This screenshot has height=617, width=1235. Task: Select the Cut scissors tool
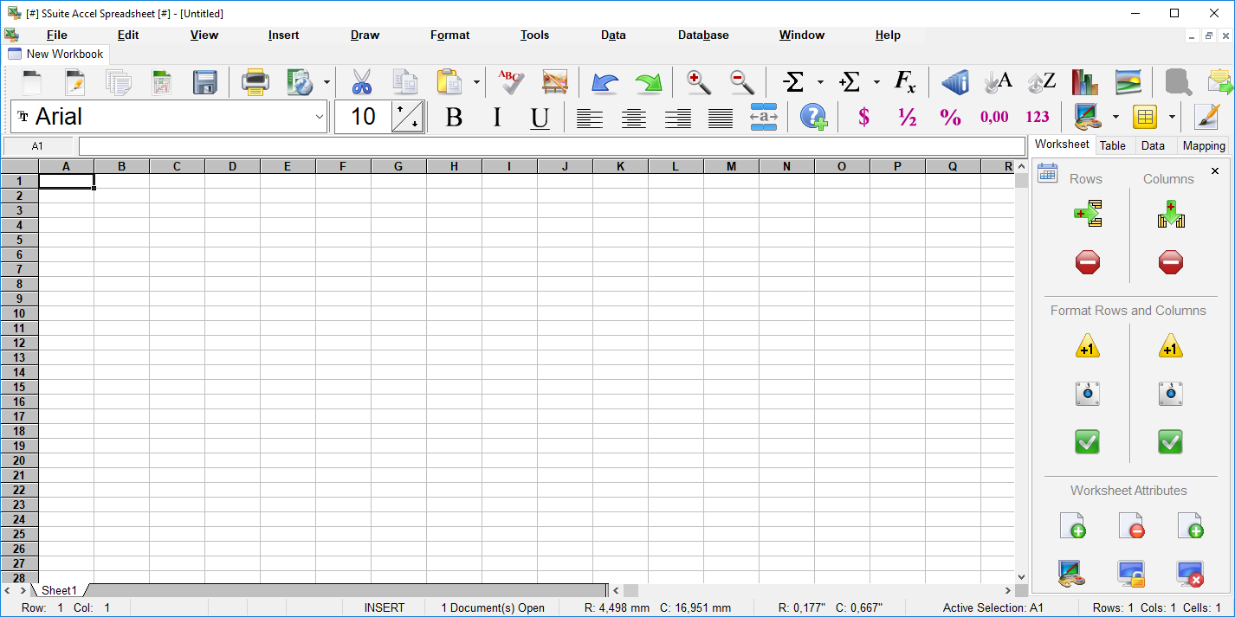pos(361,82)
